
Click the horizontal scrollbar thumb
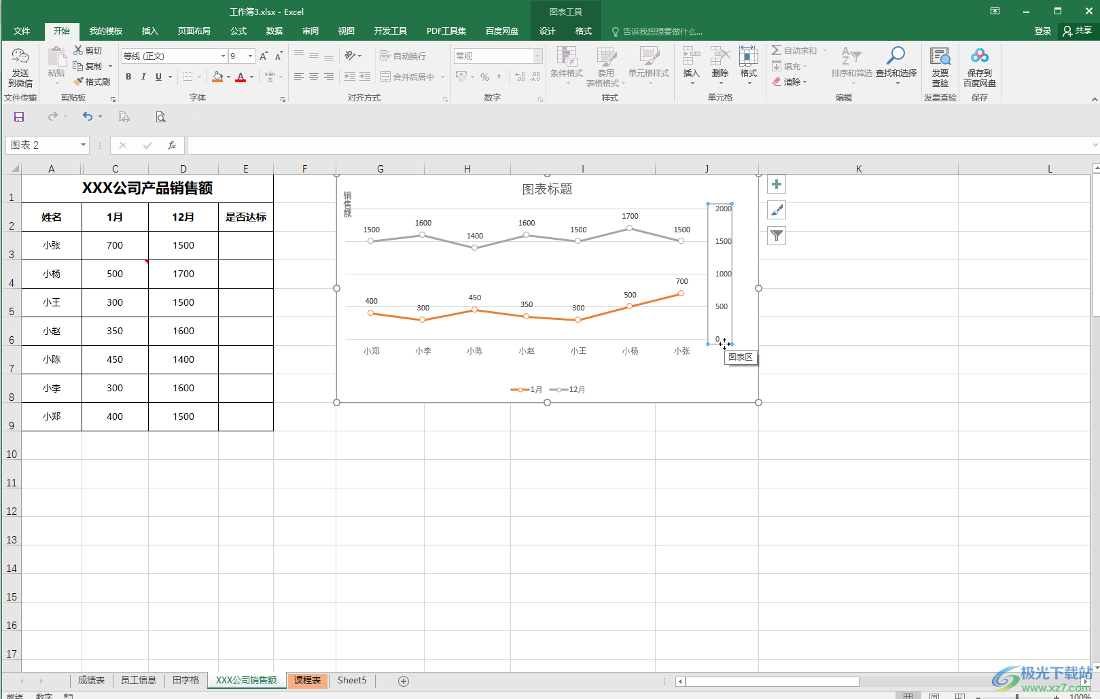click(772, 681)
